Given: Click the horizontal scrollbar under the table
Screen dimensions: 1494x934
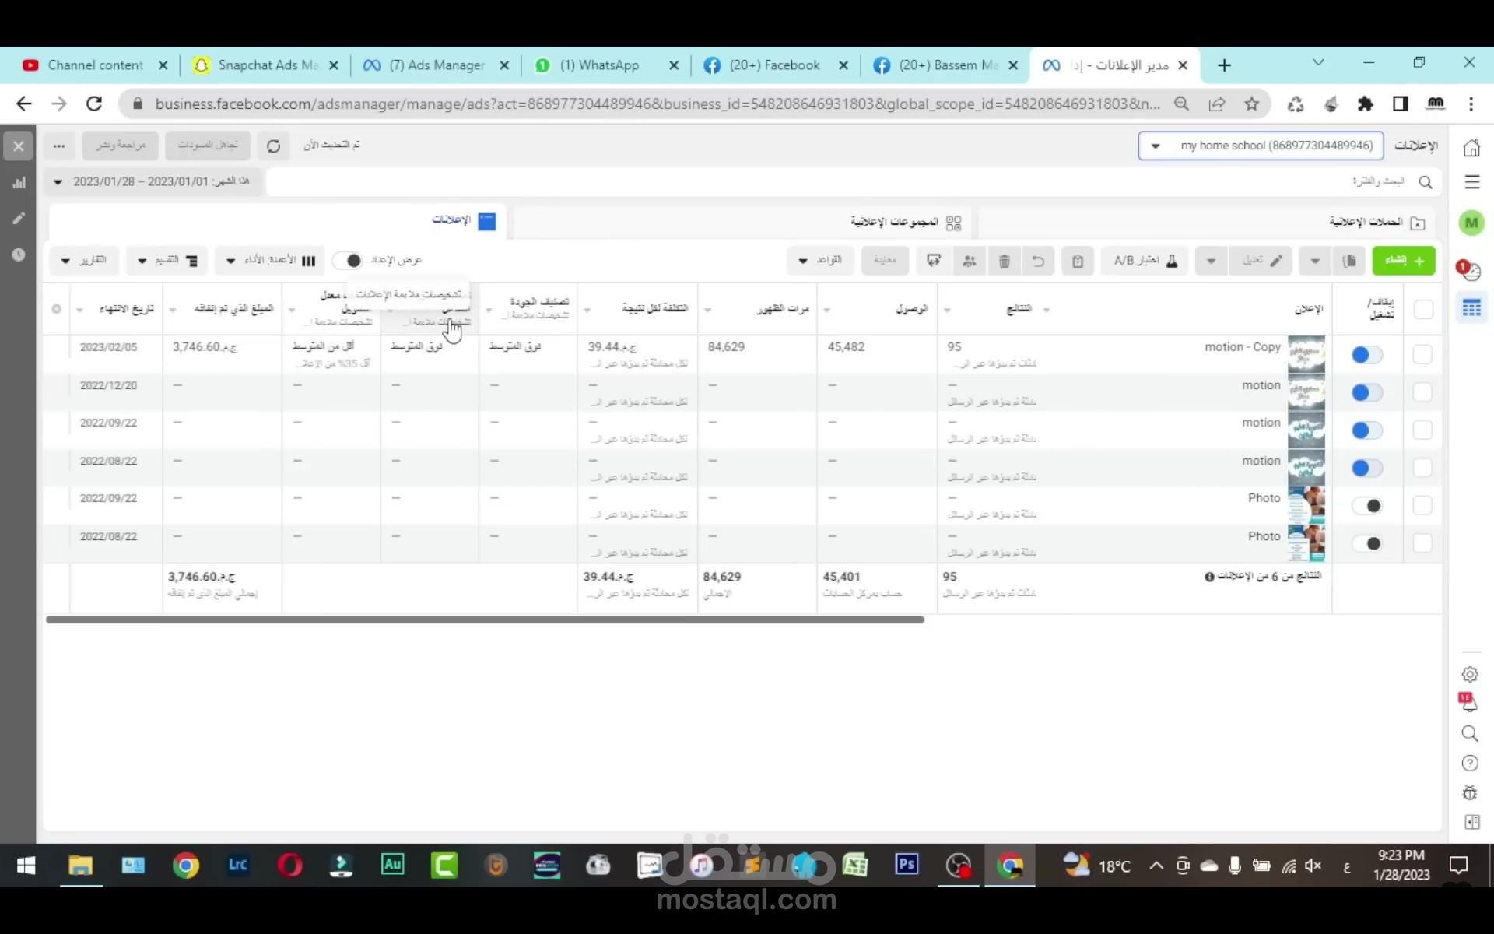Looking at the screenshot, I should tap(484, 620).
